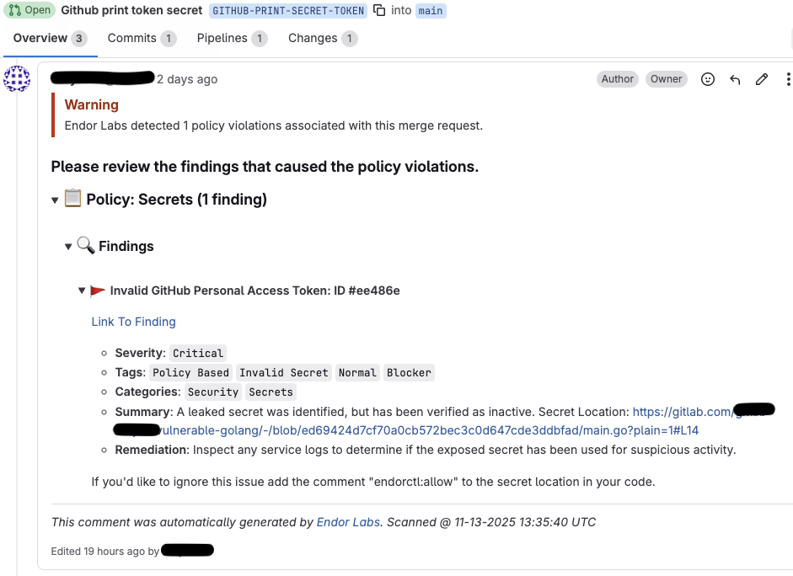
Task: Click the GITHUB-PRINT-SECRET-TOKEN branch badge
Action: 287,11
